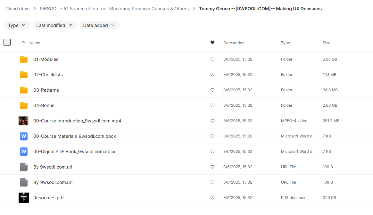Open the Last modified filter dropdown
The width and height of the screenshot is (373, 215).
54,25
